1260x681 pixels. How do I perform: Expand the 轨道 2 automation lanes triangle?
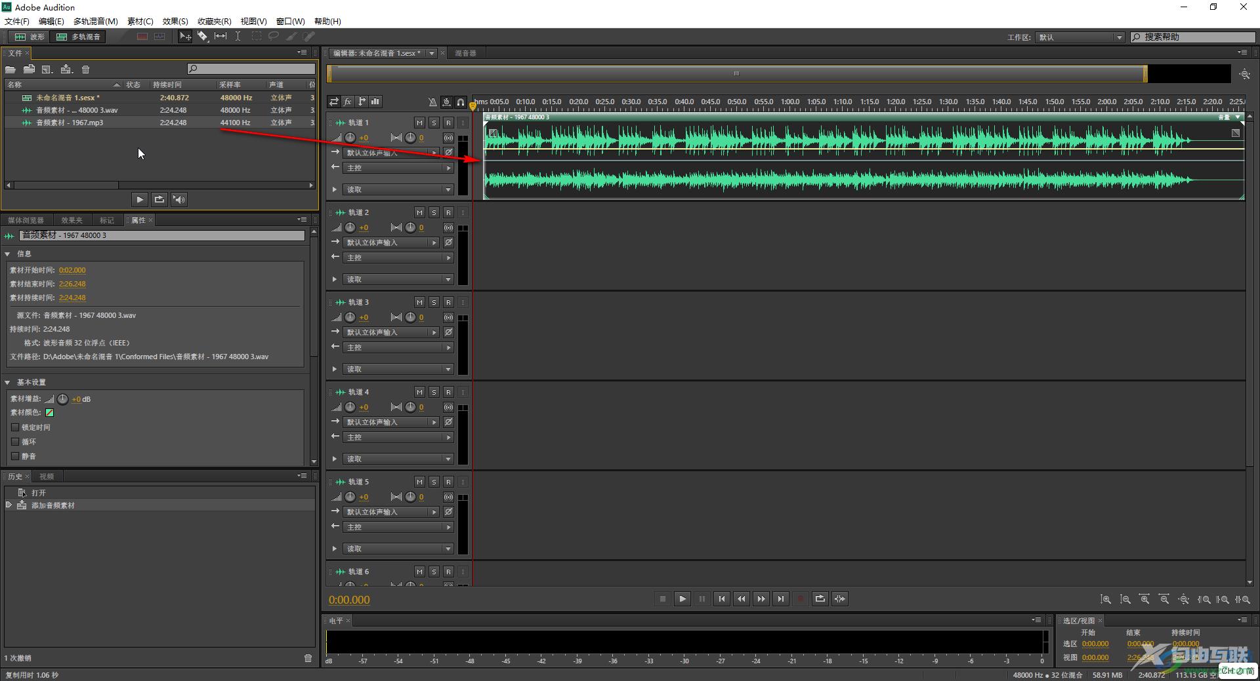click(335, 279)
